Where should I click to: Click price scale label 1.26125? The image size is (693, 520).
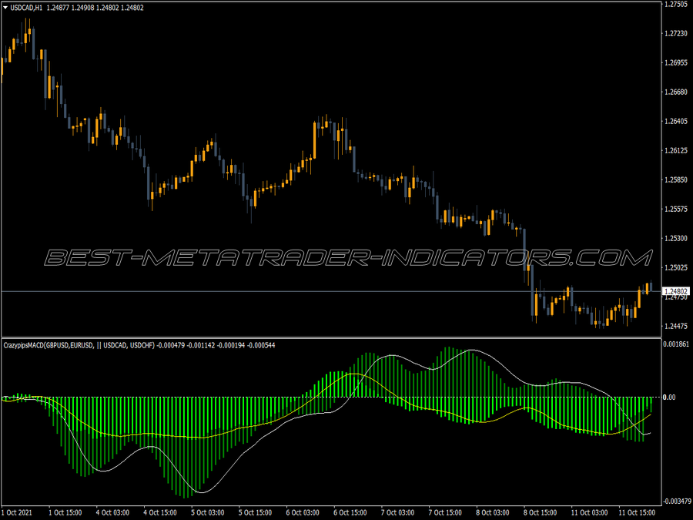click(x=676, y=151)
